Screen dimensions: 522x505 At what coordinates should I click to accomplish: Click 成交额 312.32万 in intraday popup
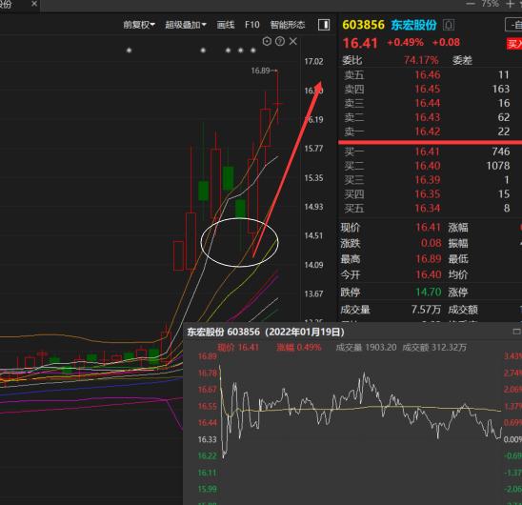tap(434, 348)
